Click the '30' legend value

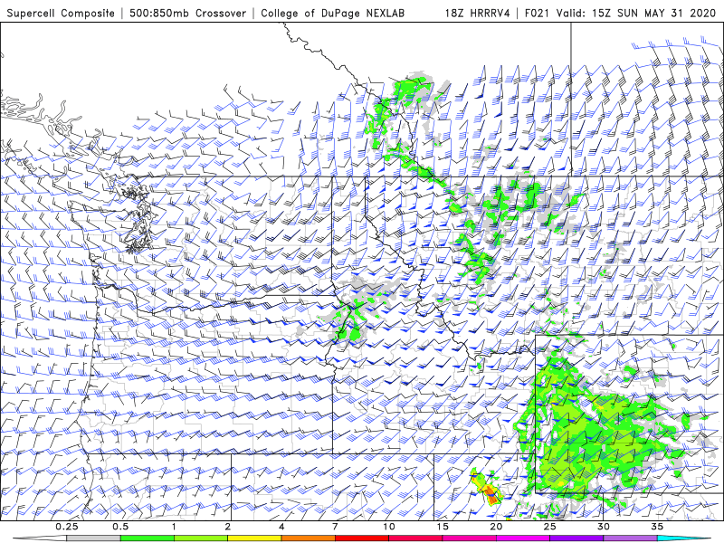point(603,527)
